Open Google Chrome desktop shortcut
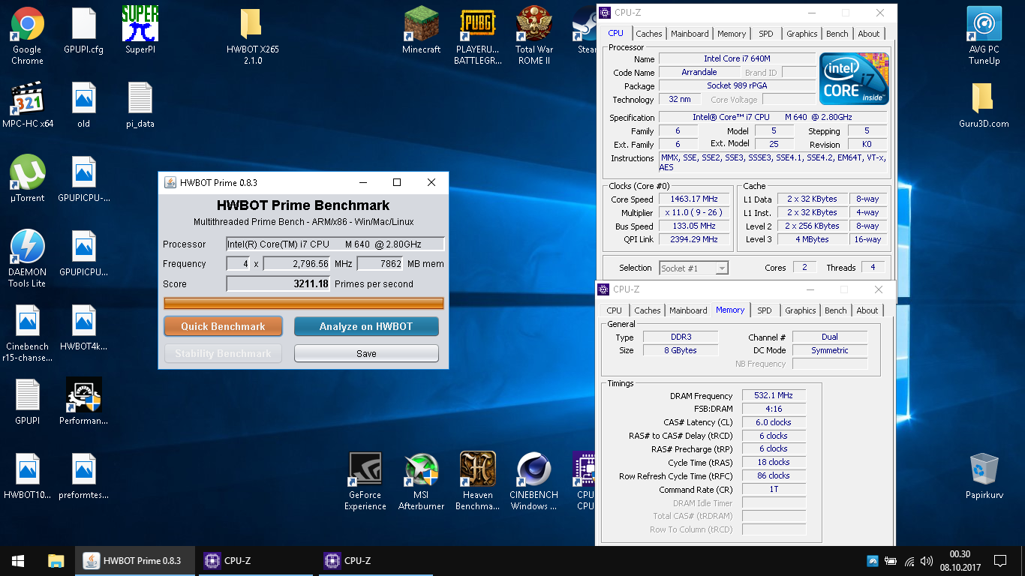Image resolution: width=1025 pixels, height=576 pixels. (28, 36)
